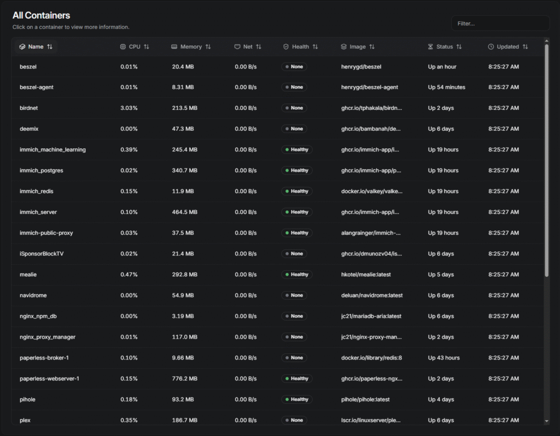Click the Healthy badge for mealie

pos(297,275)
